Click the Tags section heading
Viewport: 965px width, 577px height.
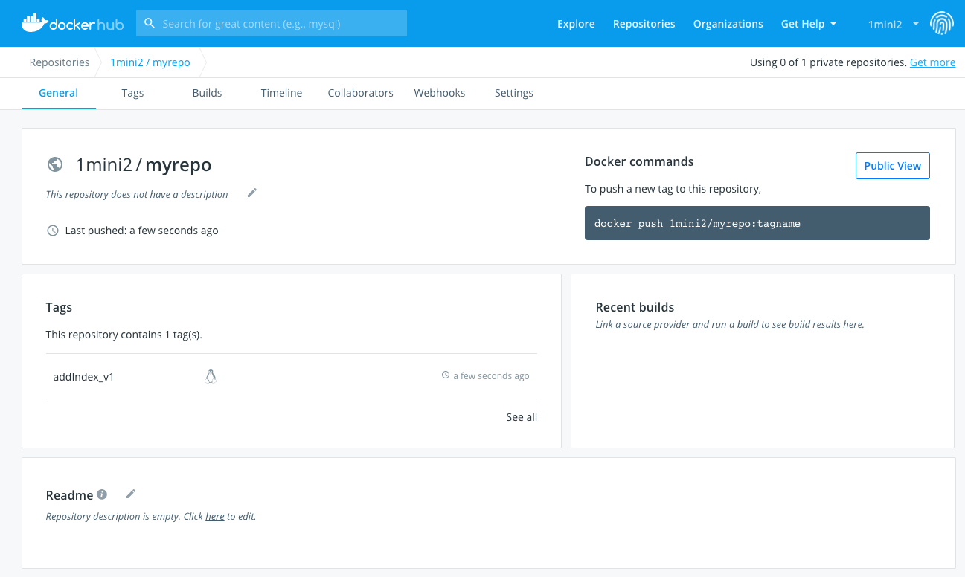(59, 307)
